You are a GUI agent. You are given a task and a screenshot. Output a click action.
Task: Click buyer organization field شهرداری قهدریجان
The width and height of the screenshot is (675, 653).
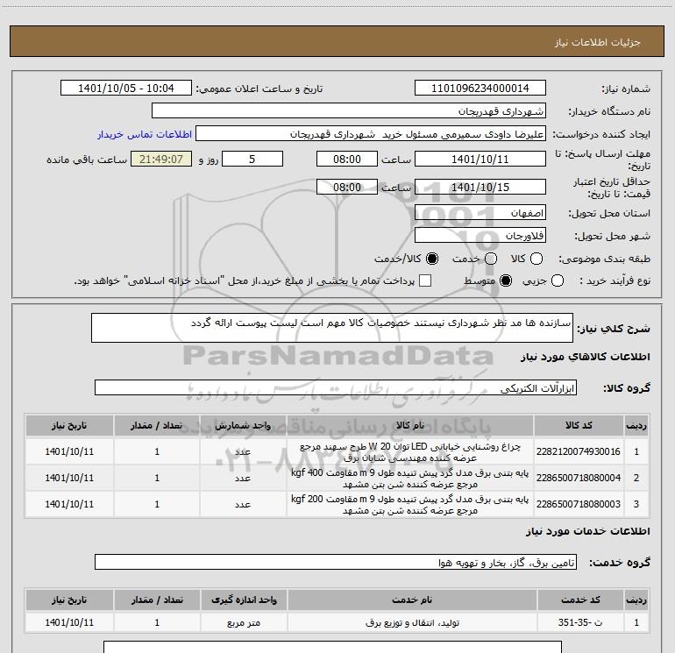349,111
